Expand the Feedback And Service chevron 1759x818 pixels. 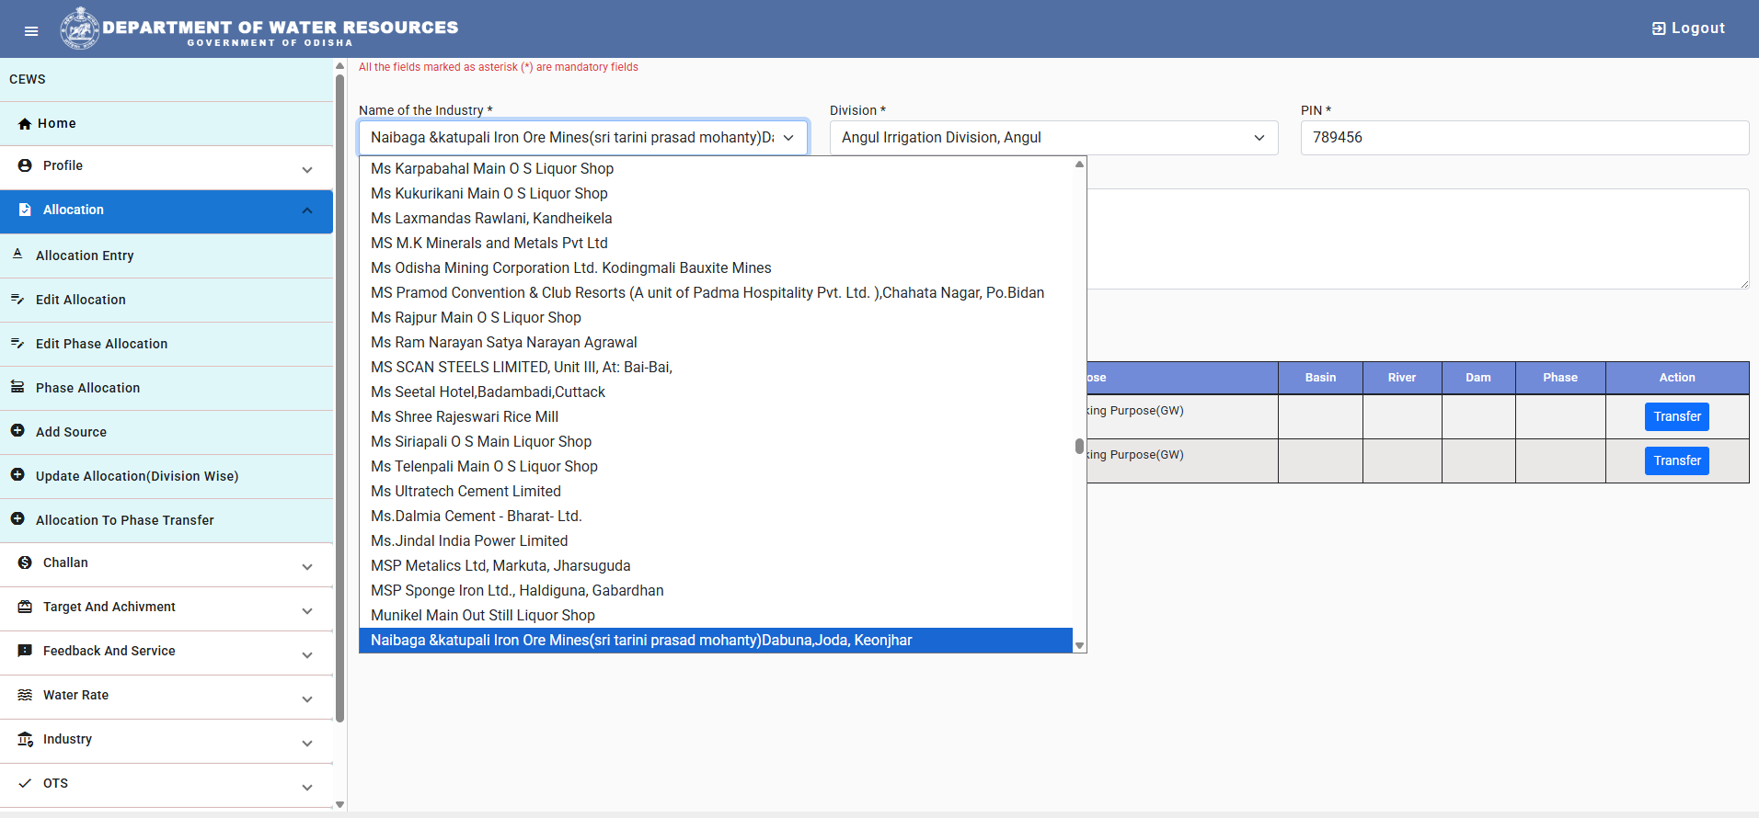pos(307,655)
